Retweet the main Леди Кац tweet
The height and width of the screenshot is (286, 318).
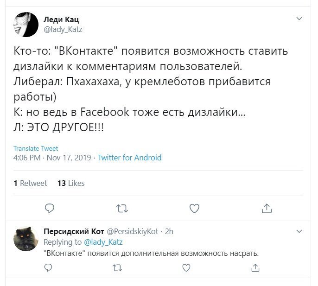tap(122, 209)
